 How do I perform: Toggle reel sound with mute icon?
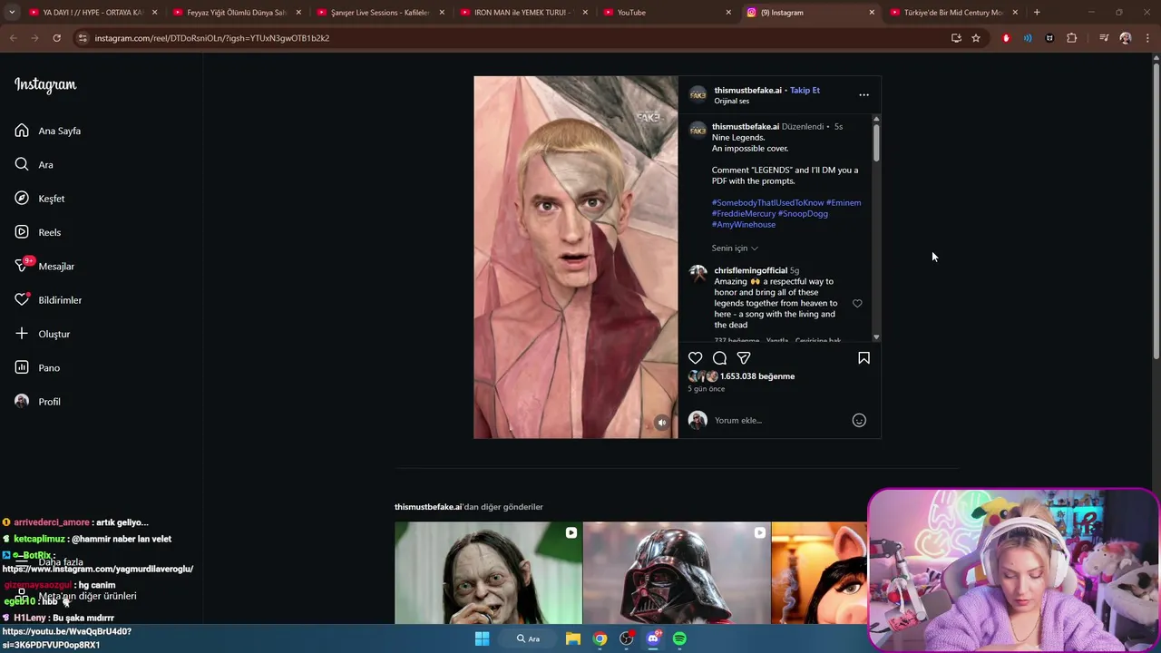[662, 423]
